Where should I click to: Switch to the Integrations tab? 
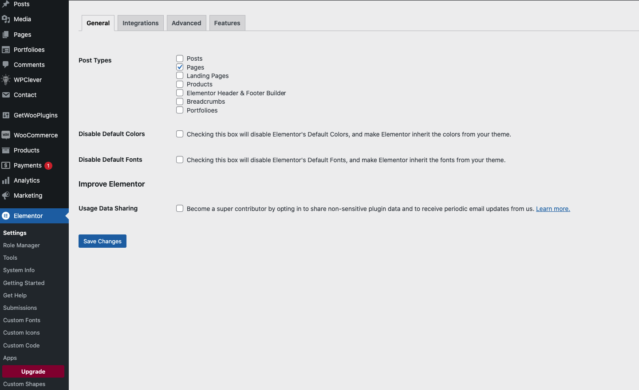tap(140, 23)
